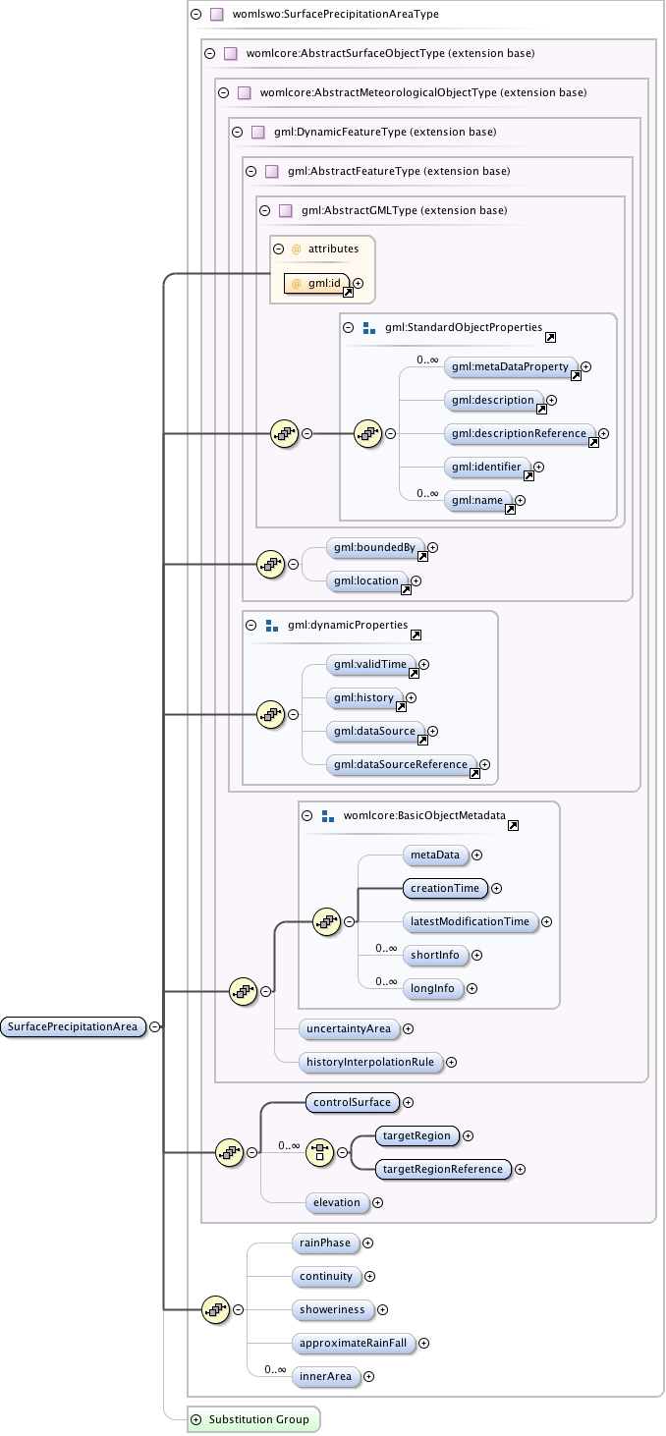Expand gml:descriptionReference element
666x1436 pixels.
(x=604, y=433)
